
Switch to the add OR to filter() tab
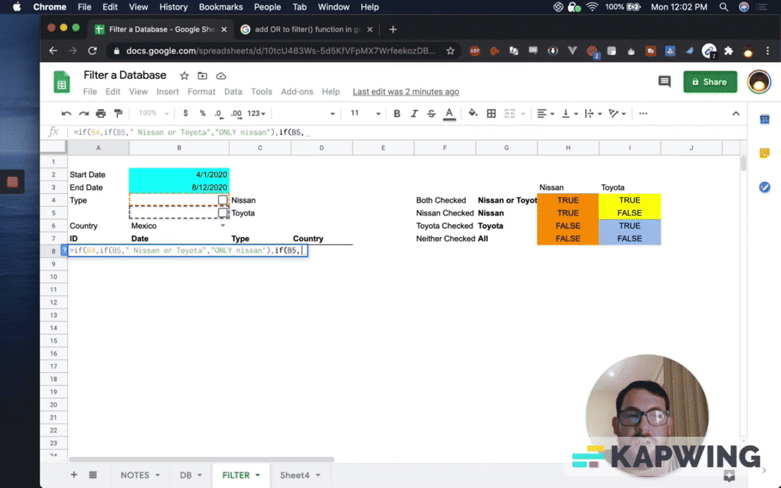(x=308, y=29)
